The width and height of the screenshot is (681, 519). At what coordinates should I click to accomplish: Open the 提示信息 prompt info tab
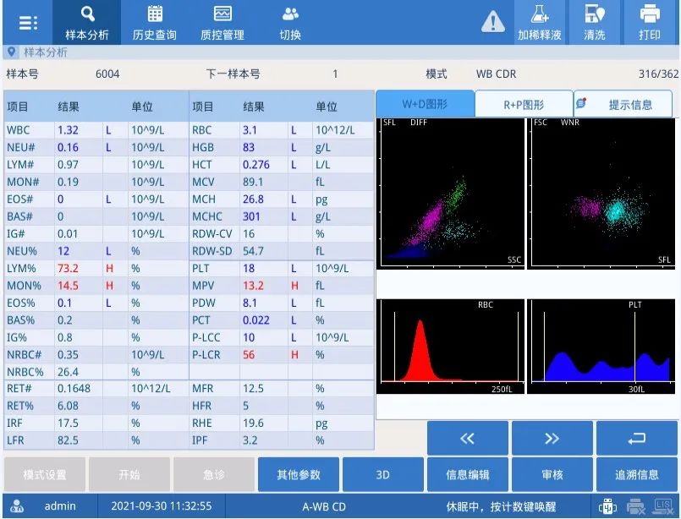point(623,105)
